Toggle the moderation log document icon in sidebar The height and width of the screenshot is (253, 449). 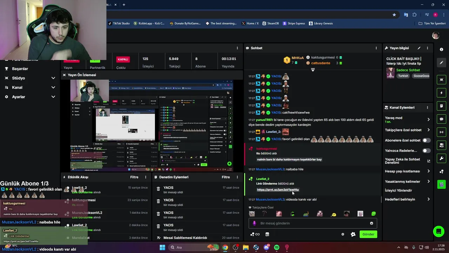[x=442, y=106]
